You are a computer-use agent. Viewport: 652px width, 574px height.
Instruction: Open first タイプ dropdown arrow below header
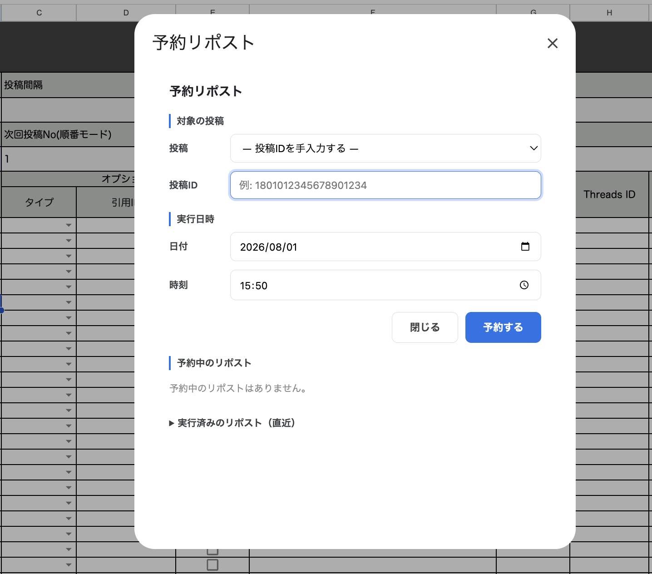[69, 225]
